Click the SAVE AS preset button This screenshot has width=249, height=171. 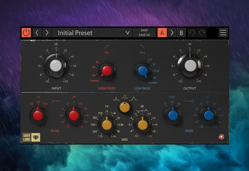[144, 35]
